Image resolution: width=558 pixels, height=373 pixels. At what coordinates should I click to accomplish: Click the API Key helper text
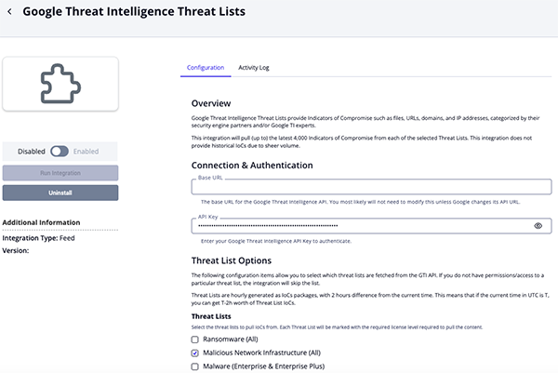coord(276,241)
